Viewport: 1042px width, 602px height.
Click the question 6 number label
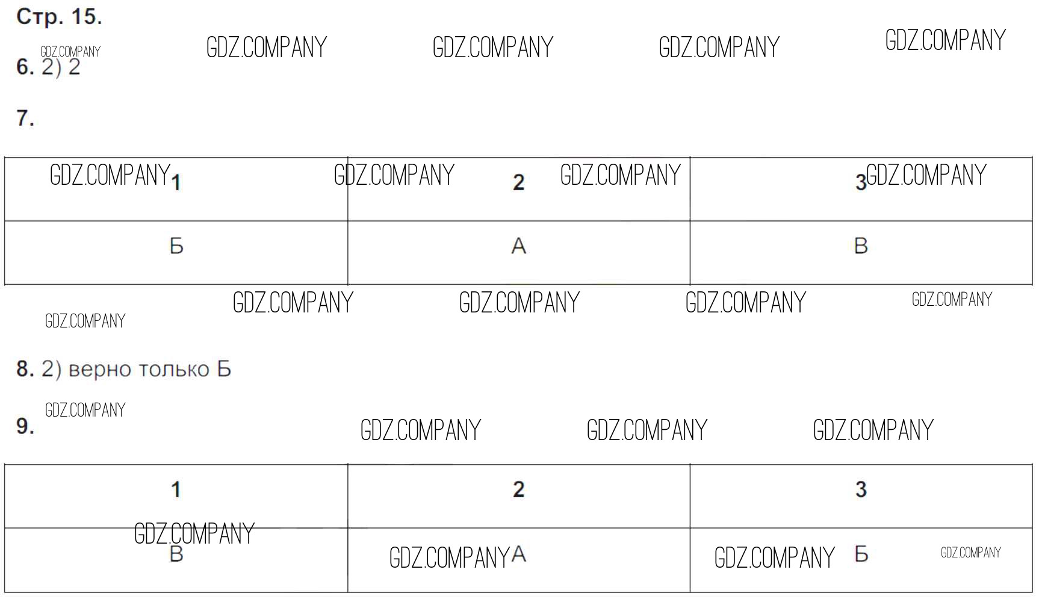(x=25, y=67)
